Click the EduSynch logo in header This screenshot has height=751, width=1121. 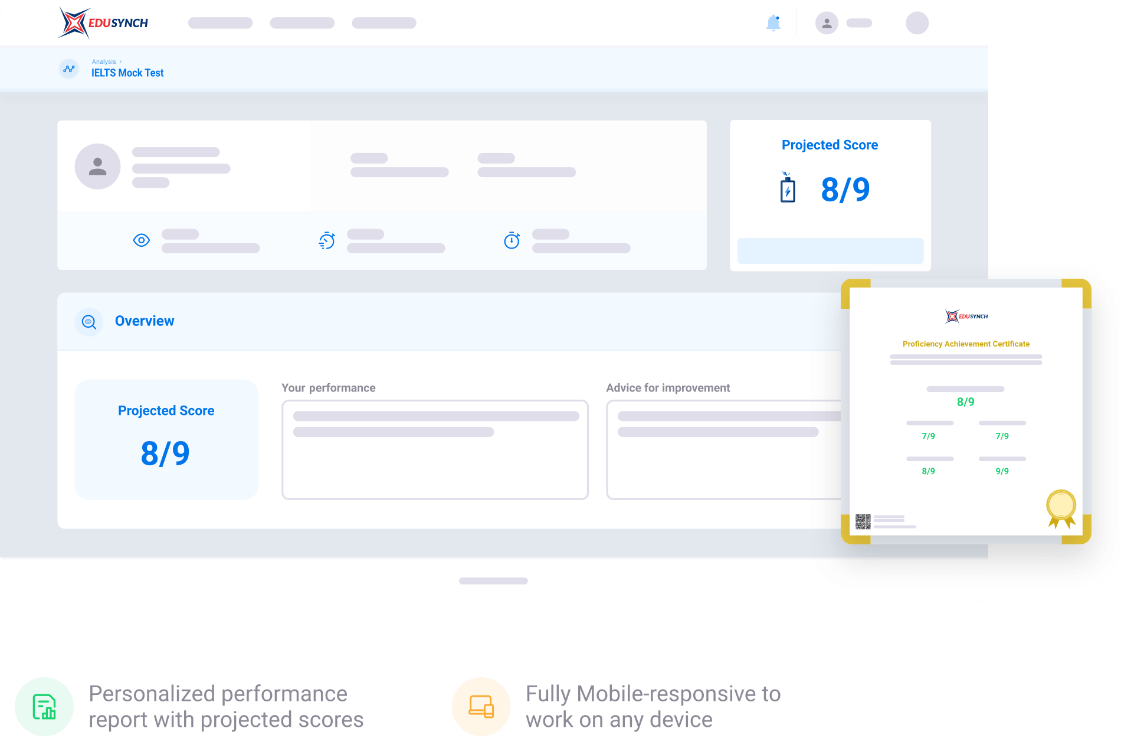click(103, 23)
